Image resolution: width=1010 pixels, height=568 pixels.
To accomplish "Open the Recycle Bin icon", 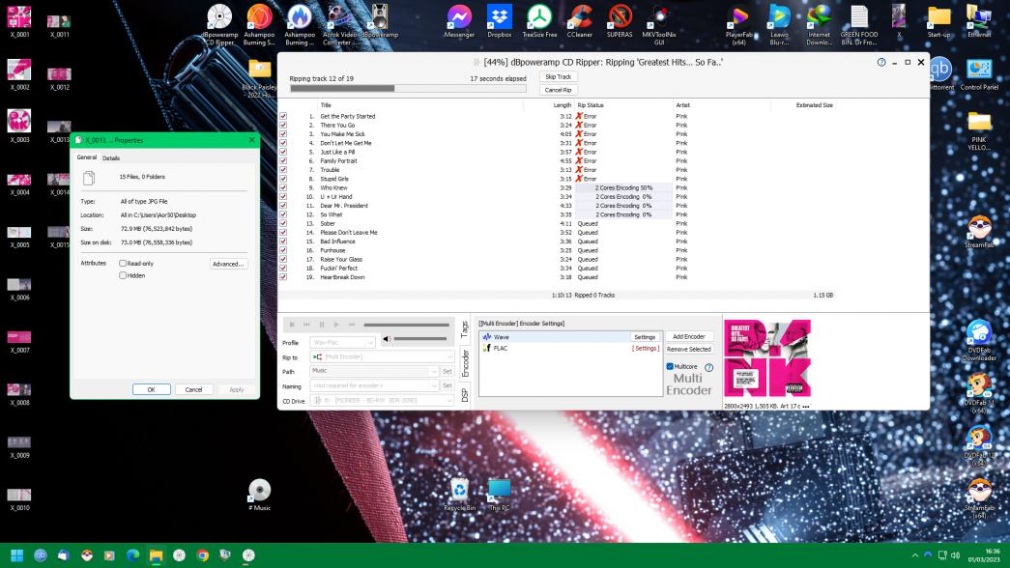I will (459, 491).
